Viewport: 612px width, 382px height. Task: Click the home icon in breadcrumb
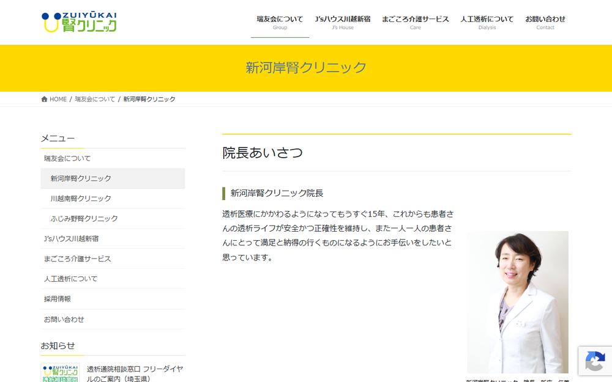pyautogui.click(x=44, y=99)
